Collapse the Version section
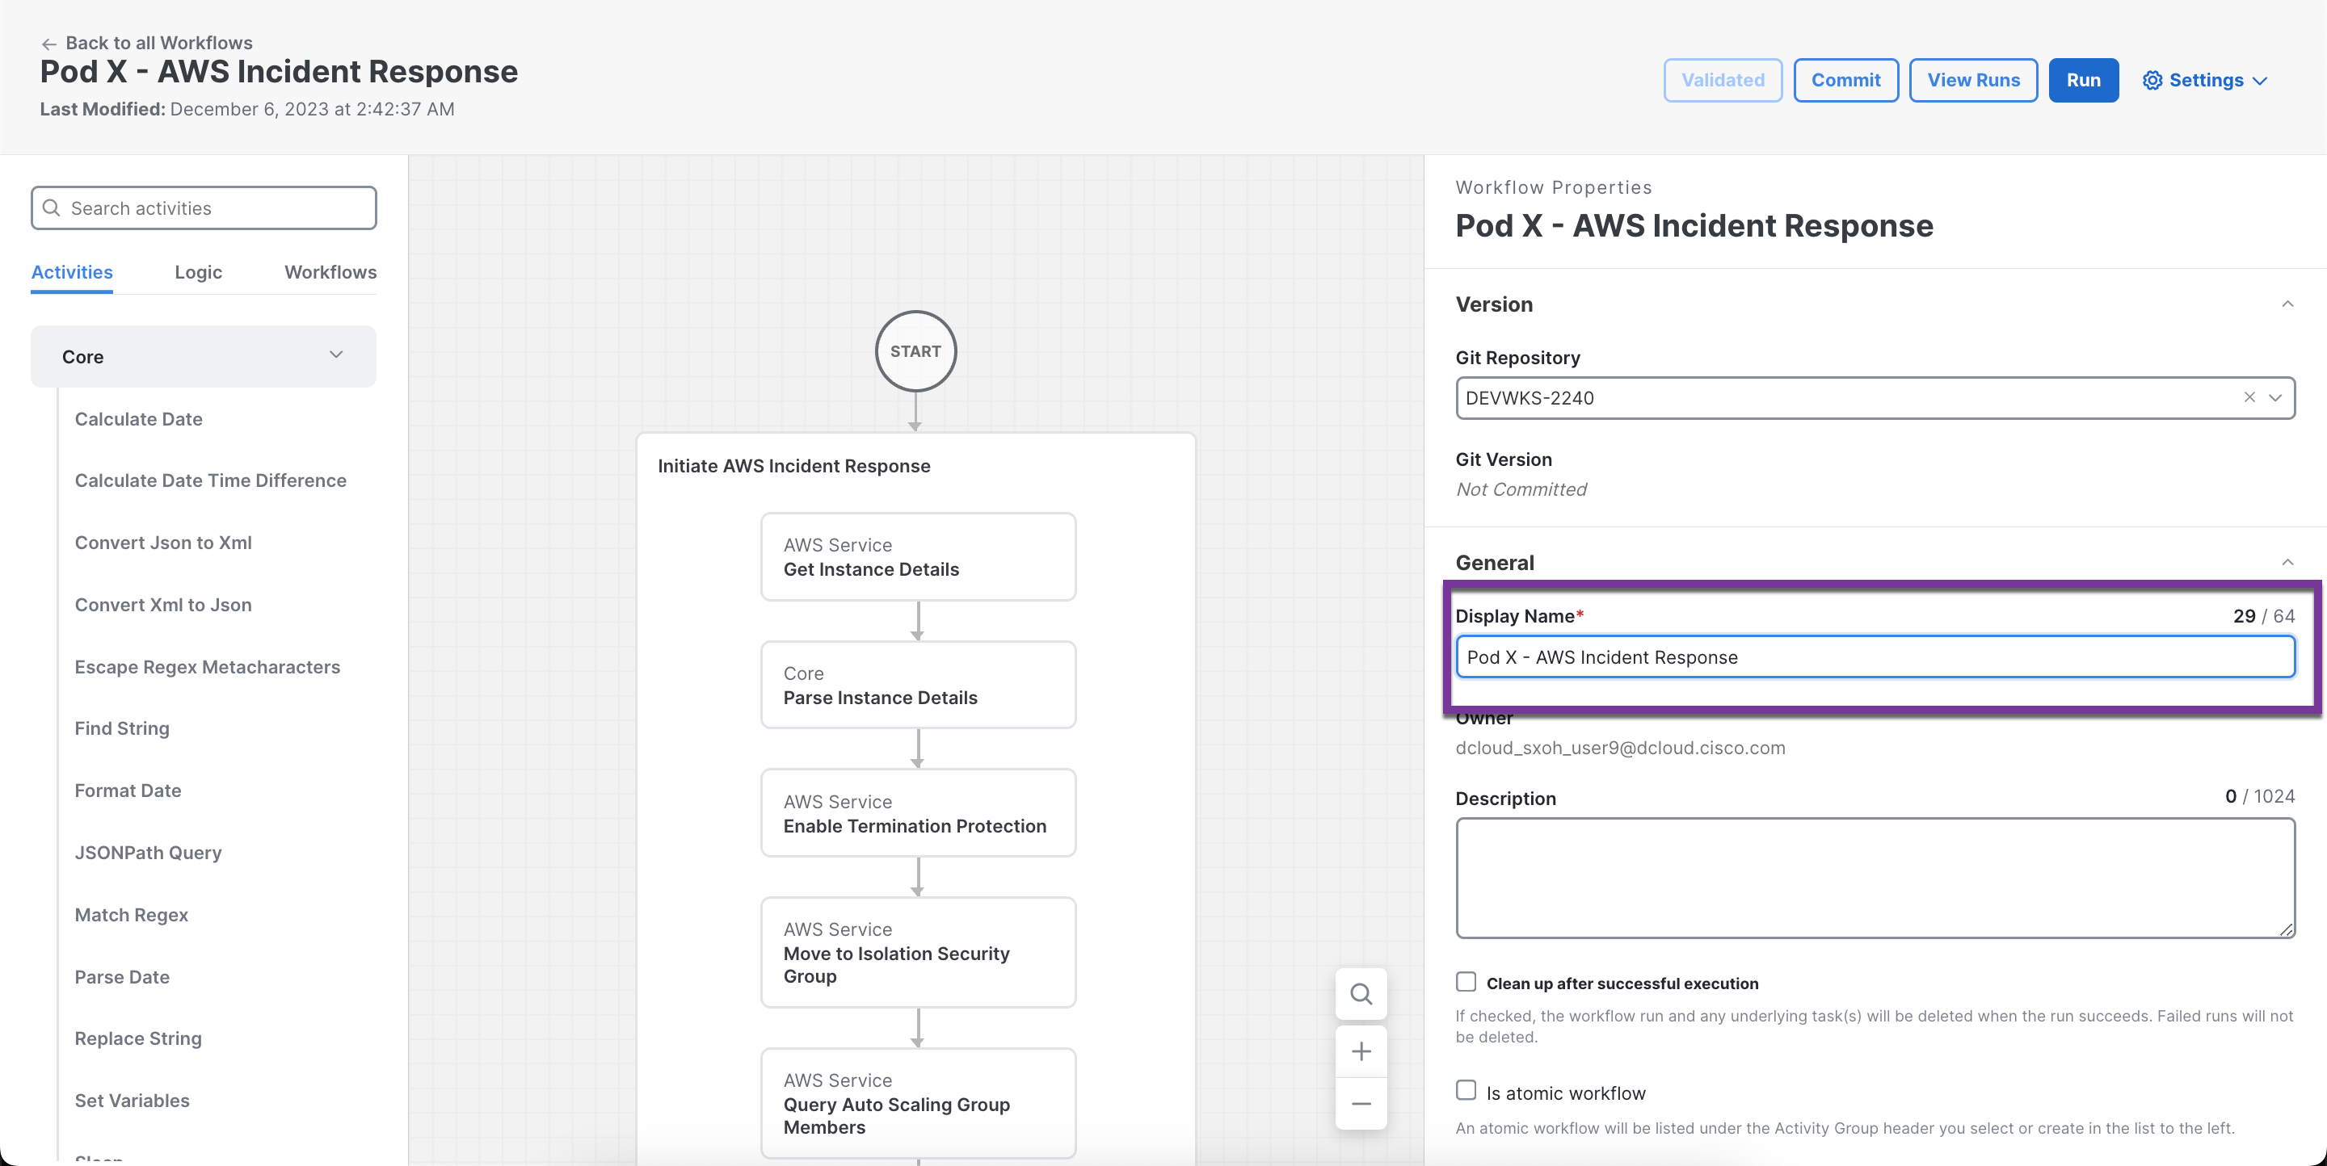The height and width of the screenshot is (1166, 2327). coord(2287,304)
